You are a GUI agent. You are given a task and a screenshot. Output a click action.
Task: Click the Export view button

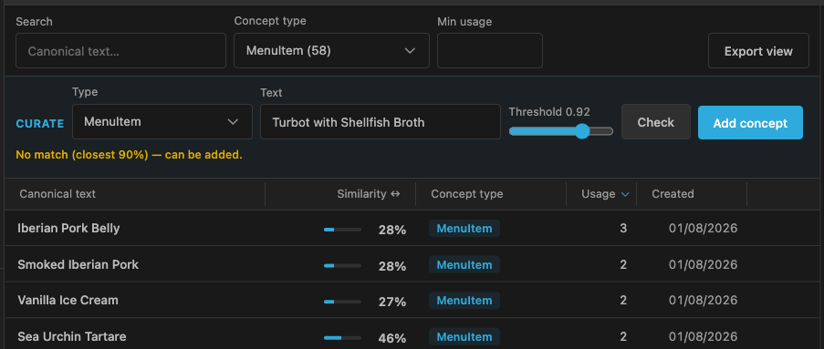(x=758, y=51)
